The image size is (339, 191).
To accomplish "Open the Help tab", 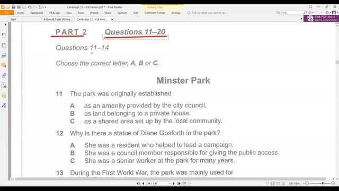I will (136, 13).
